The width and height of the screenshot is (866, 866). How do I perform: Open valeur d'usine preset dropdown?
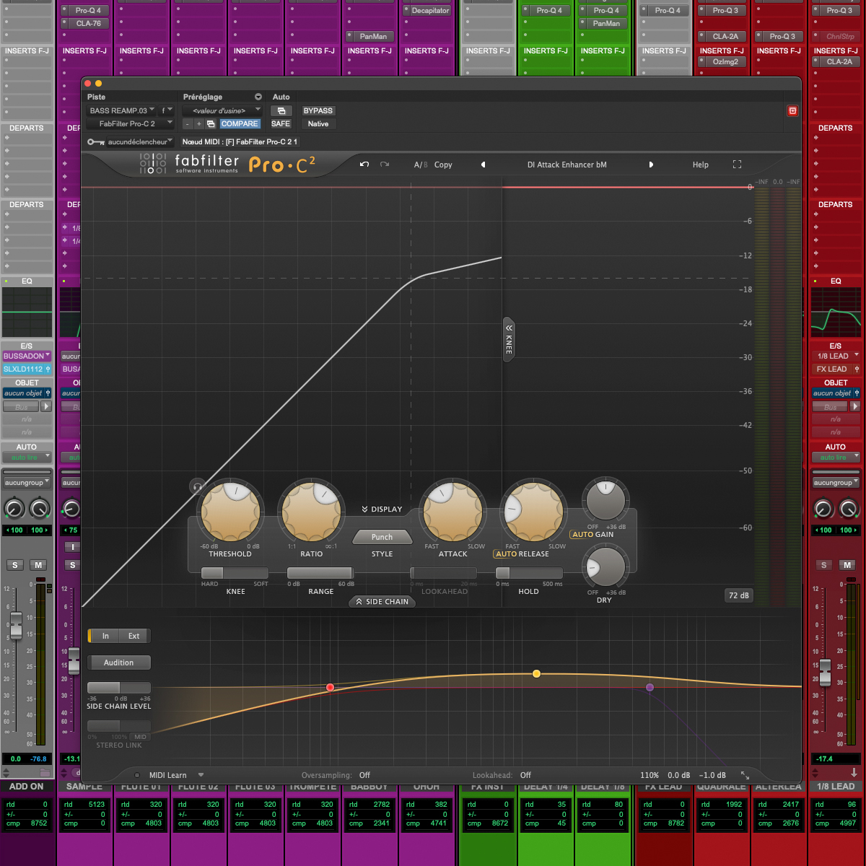click(222, 110)
